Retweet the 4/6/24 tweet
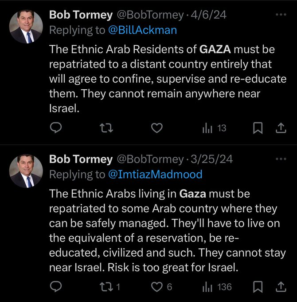This screenshot has height=302, width=297. [x=107, y=128]
